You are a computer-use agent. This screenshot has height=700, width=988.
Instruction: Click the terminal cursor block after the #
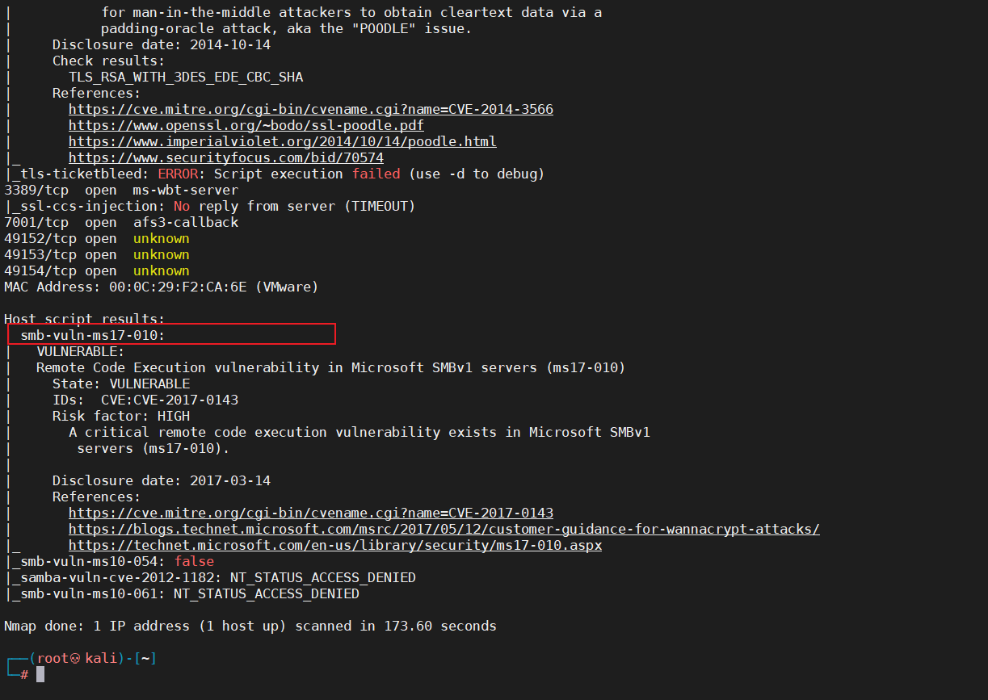(40, 674)
